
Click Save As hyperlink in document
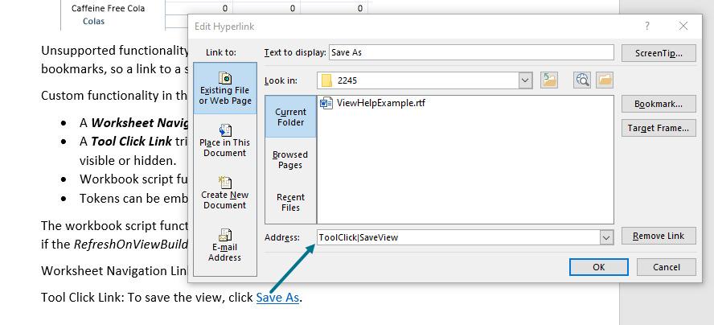coord(277,298)
